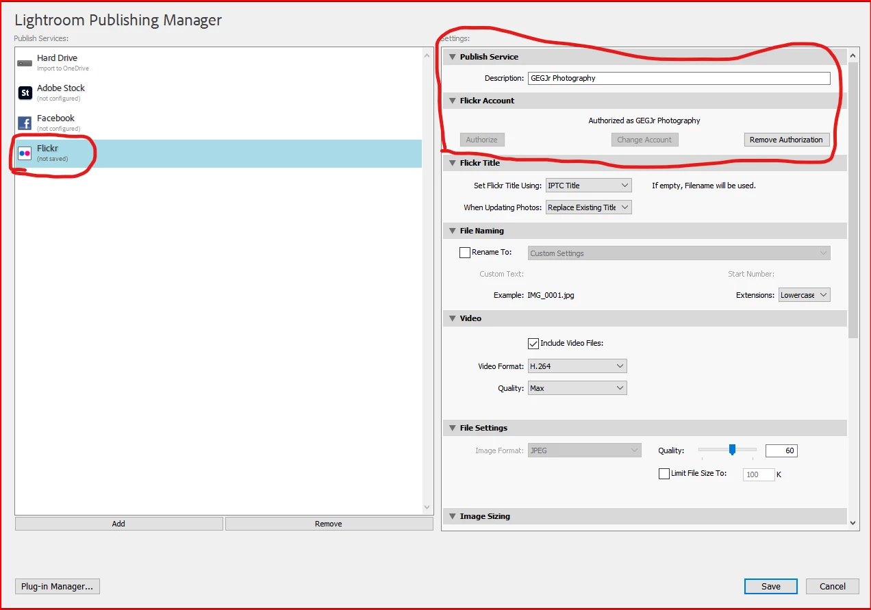Collapse the Video section
The width and height of the screenshot is (871, 610).
(452, 318)
